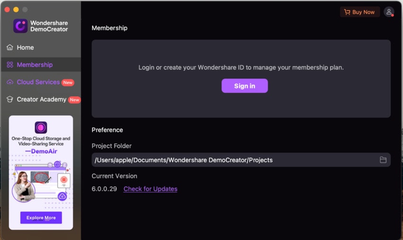Click the Explore More button
Image resolution: width=403 pixels, height=240 pixels.
[41, 218]
